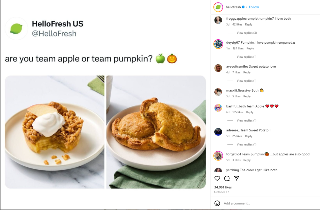Reply to maxxiii.fiessstyy's comment

click(x=247, y=96)
